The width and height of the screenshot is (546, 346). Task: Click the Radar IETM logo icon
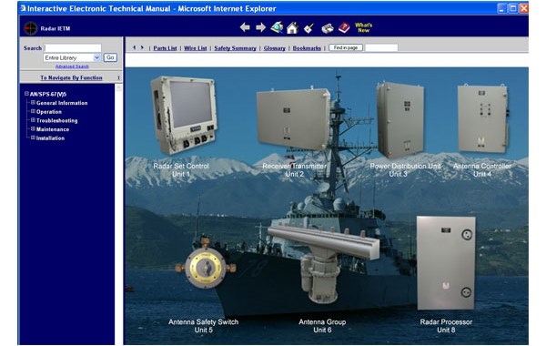tap(31, 28)
